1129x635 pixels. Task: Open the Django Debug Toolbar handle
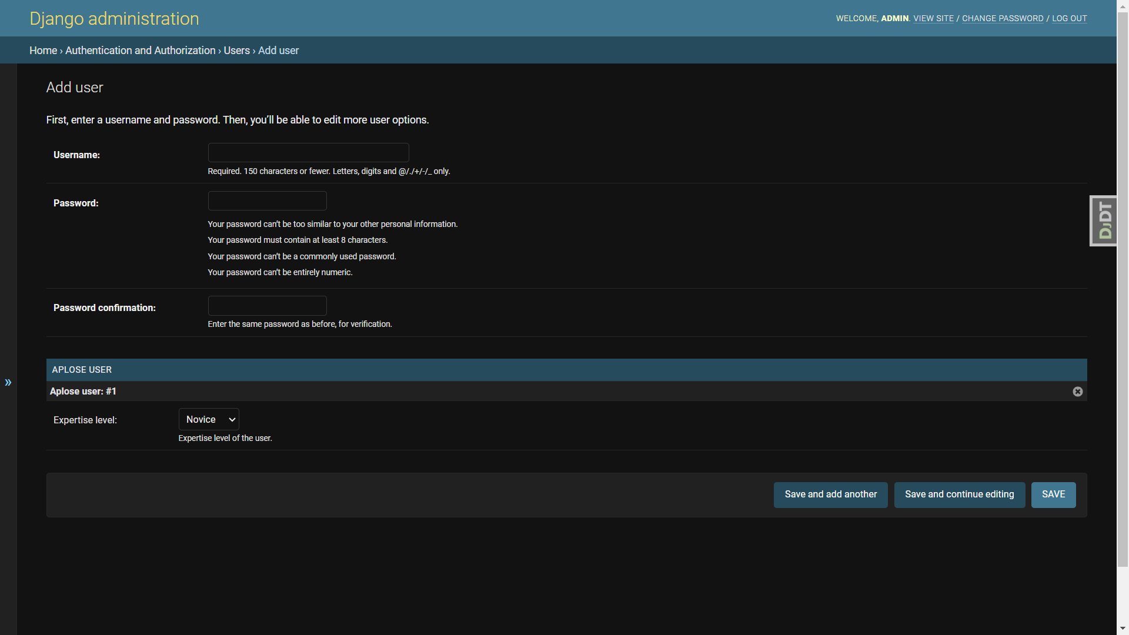pos(1104,220)
